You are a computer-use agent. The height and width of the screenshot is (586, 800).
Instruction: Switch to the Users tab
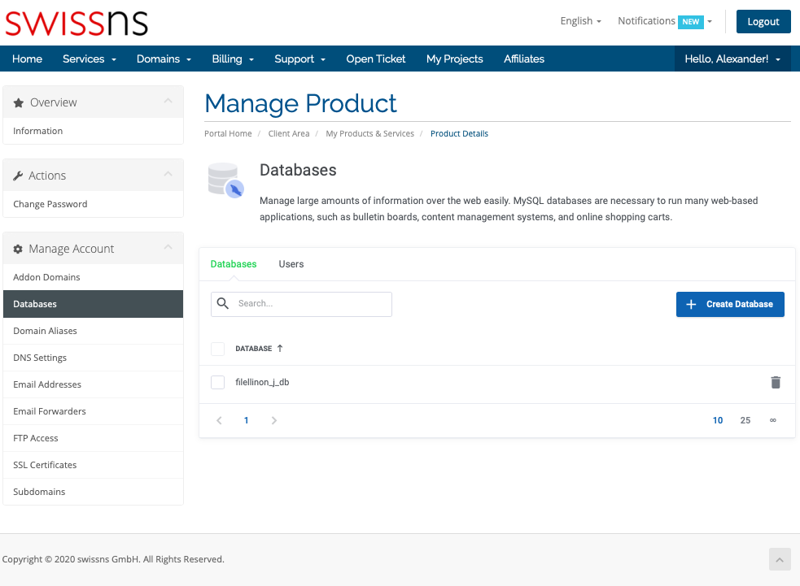pyautogui.click(x=291, y=264)
